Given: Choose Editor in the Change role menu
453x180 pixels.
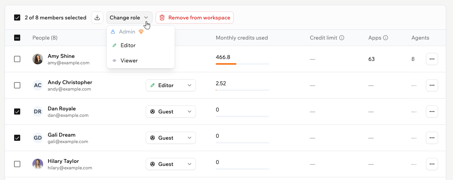Looking at the screenshot, I should [141, 45].
